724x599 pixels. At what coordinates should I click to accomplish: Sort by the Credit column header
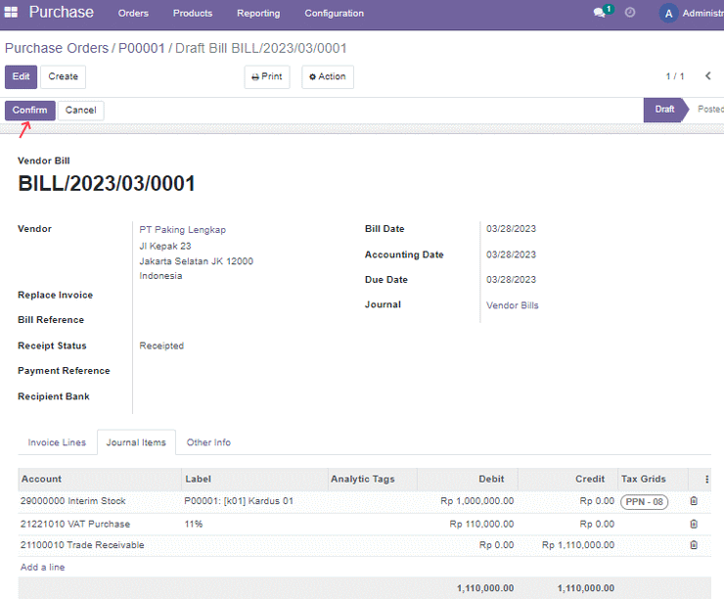(567, 480)
